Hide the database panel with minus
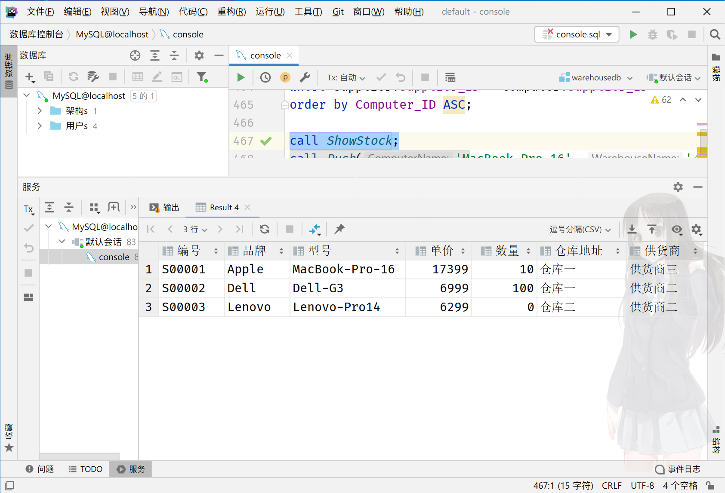The image size is (725, 493). pos(219,55)
